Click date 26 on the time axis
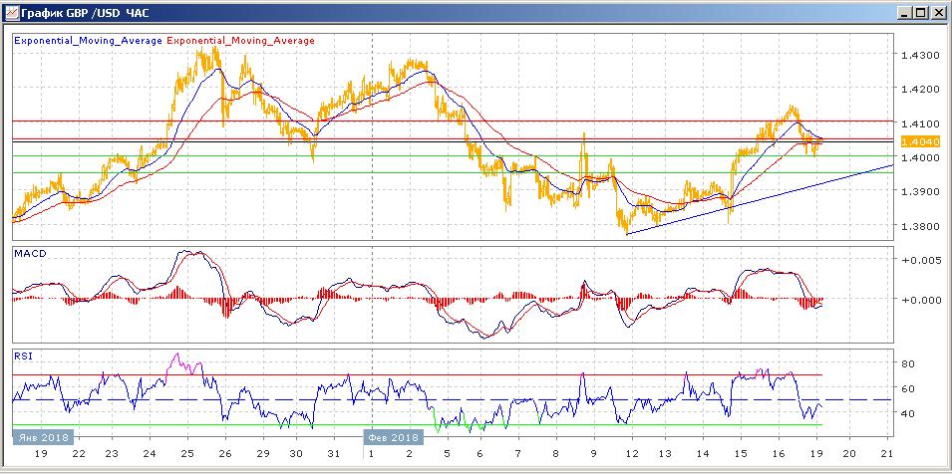Image resolution: width=952 pixels, height=474 pixels. click(x=224, y=454)
